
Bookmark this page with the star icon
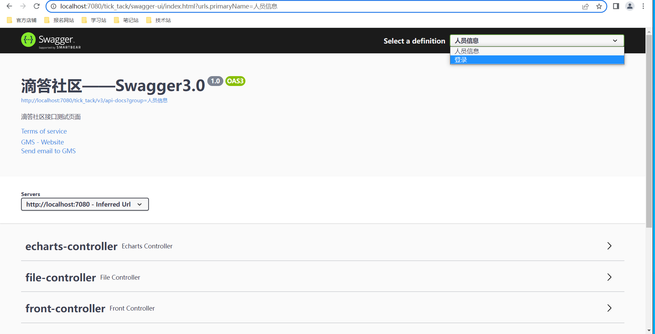(x=599, y=6)
